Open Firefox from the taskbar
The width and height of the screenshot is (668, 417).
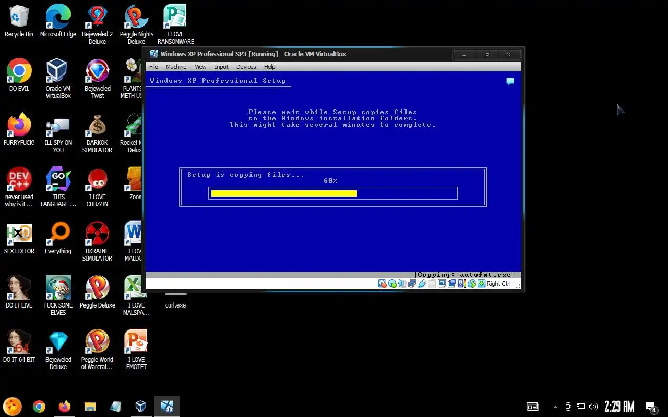[64, 407]
